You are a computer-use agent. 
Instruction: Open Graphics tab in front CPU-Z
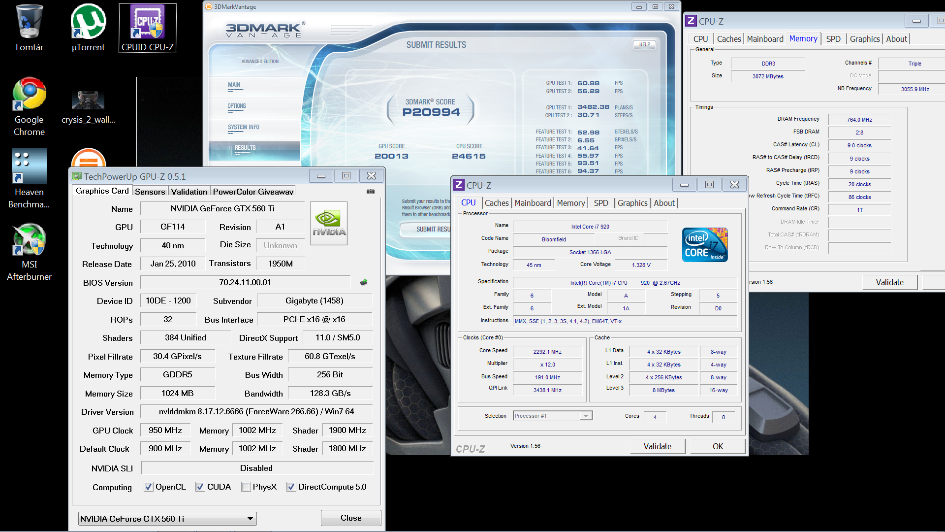click(x=632, y=203)
